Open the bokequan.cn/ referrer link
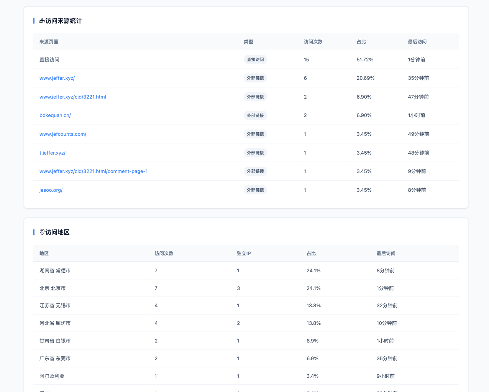The width and height of the screenshot is (489, 392). 55,115
